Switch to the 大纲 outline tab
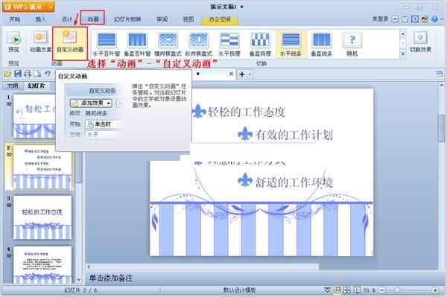This screenshot has width=447, height=297. point(13,86)
